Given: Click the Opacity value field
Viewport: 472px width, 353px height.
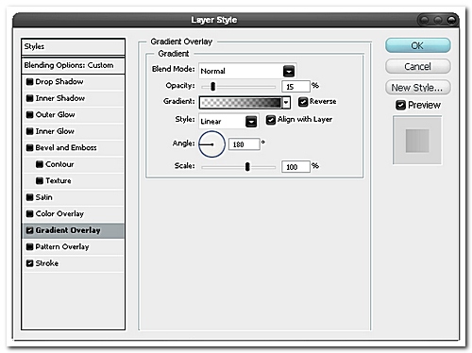Looking at the screenshot, I should pyautogui.click(x=295, y=87).
